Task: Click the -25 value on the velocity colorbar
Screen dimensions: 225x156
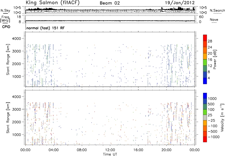Action: tap(212, 120)
